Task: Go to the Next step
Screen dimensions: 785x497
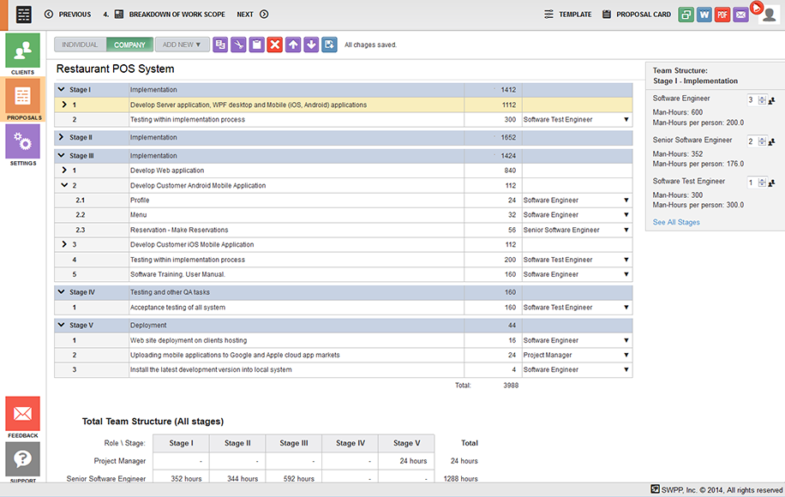Action: click(x=252, y=15)
